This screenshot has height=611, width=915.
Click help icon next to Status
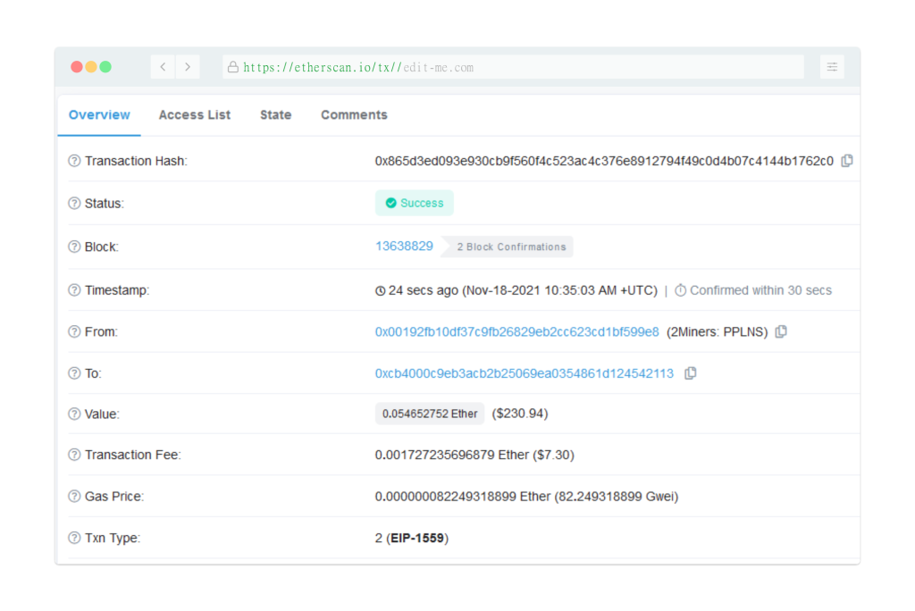click(74, 203)
